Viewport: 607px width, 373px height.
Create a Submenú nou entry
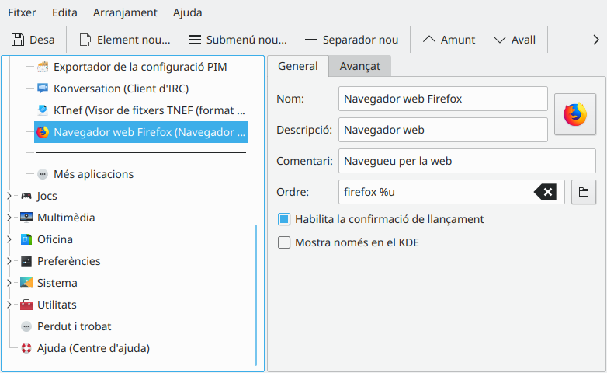[x=237, y=40]
